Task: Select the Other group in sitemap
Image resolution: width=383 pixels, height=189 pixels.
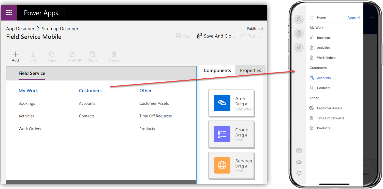Action: point(145,91)
